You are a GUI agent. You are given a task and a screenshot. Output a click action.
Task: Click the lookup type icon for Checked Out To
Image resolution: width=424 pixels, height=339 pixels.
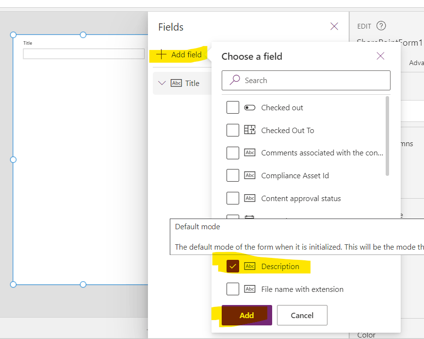249,130
